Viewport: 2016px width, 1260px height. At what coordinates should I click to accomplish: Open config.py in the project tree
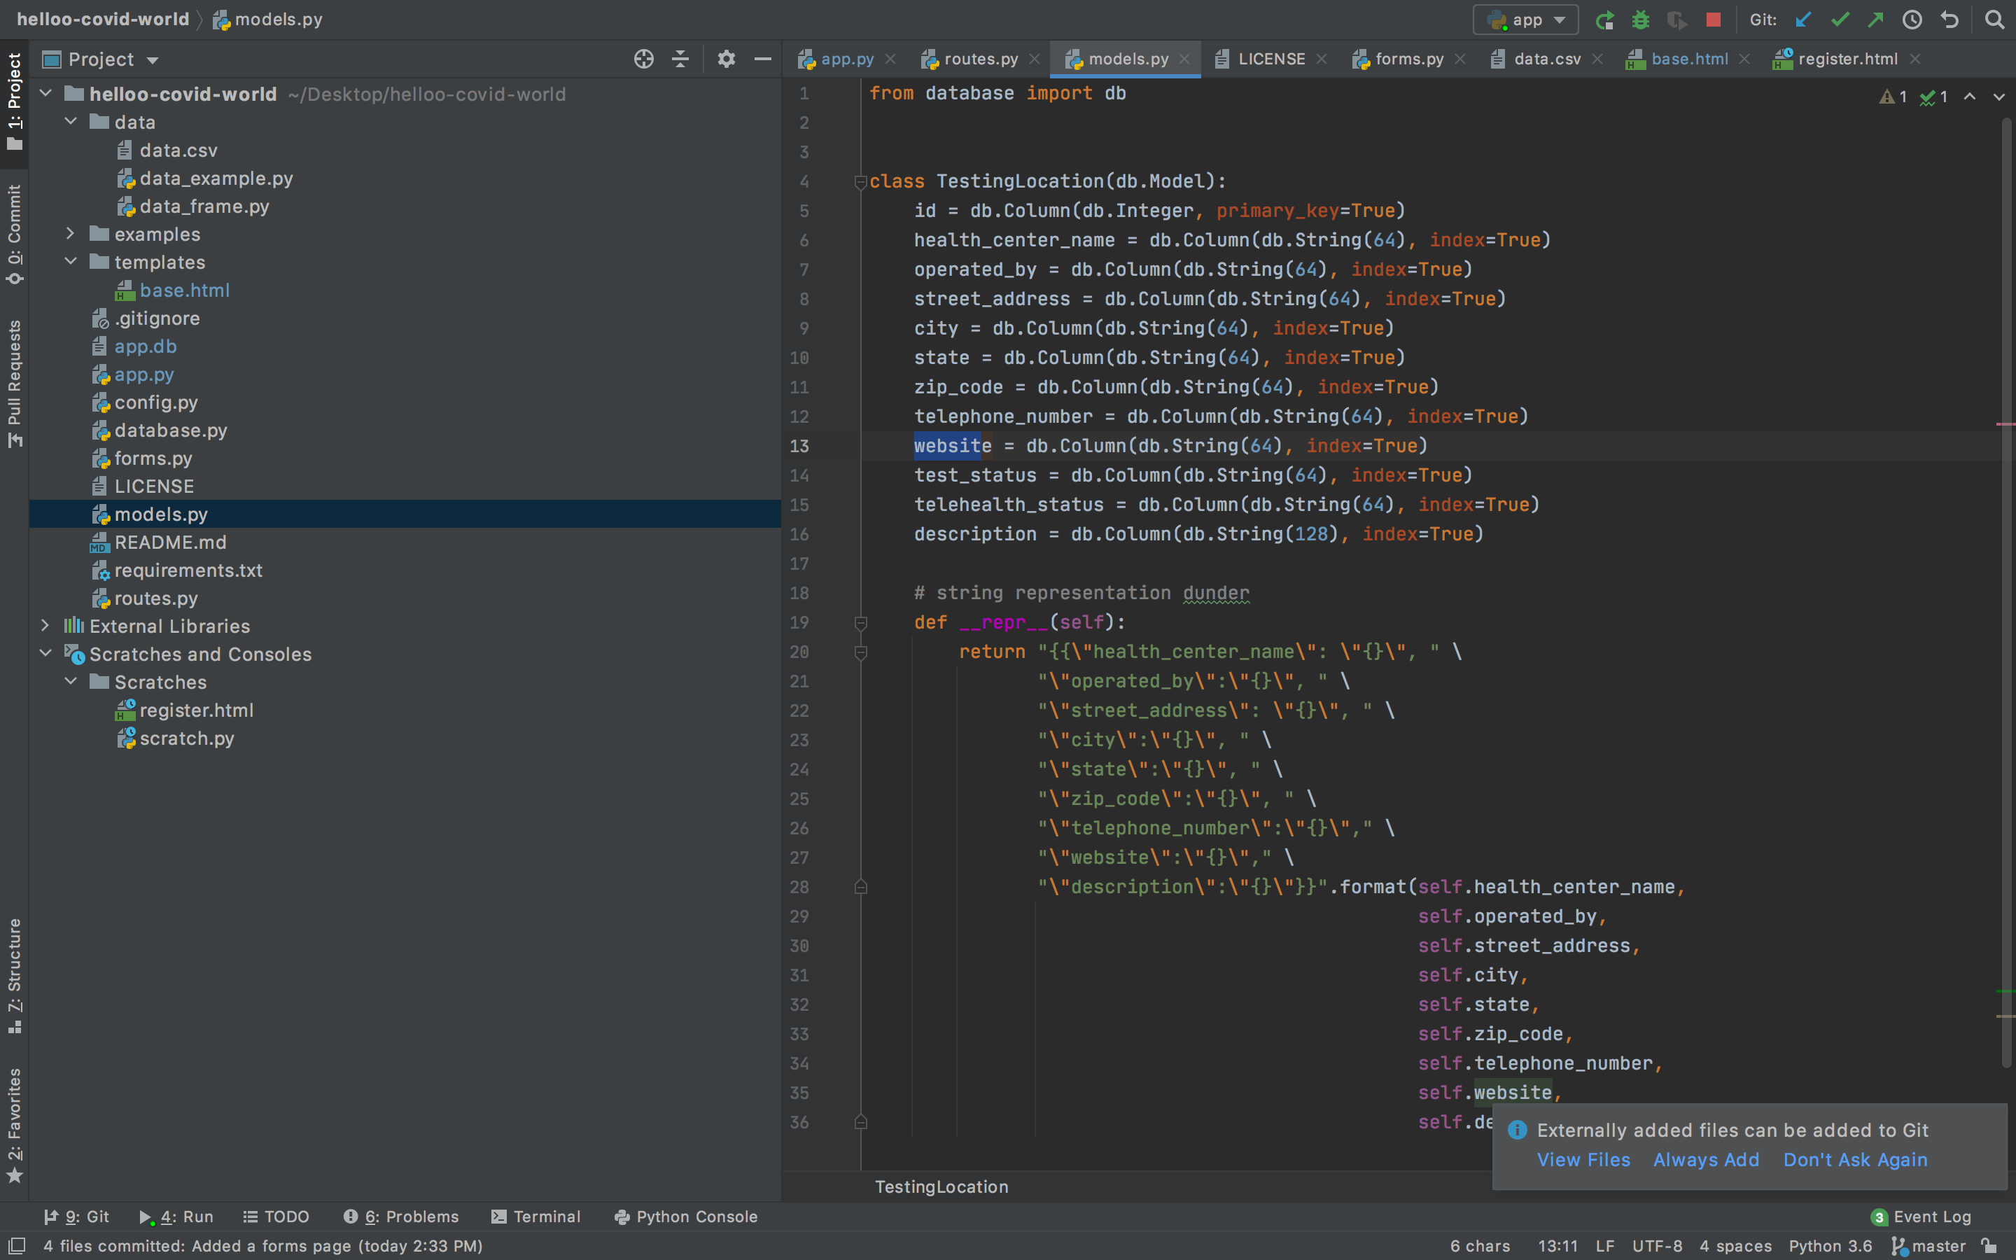click(156, 402)
